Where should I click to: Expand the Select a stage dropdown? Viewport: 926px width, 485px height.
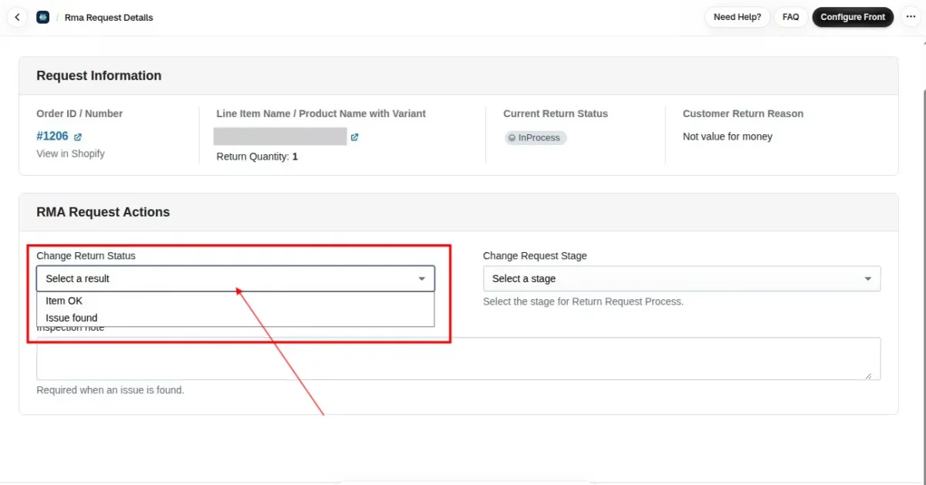click(681, 278)
